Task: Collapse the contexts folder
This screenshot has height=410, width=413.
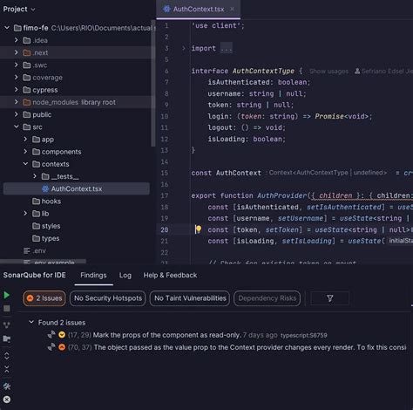Action: coord(25,164)
